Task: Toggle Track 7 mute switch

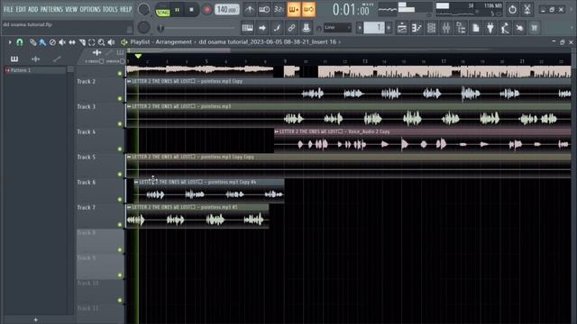Action: tap(120, 225)
